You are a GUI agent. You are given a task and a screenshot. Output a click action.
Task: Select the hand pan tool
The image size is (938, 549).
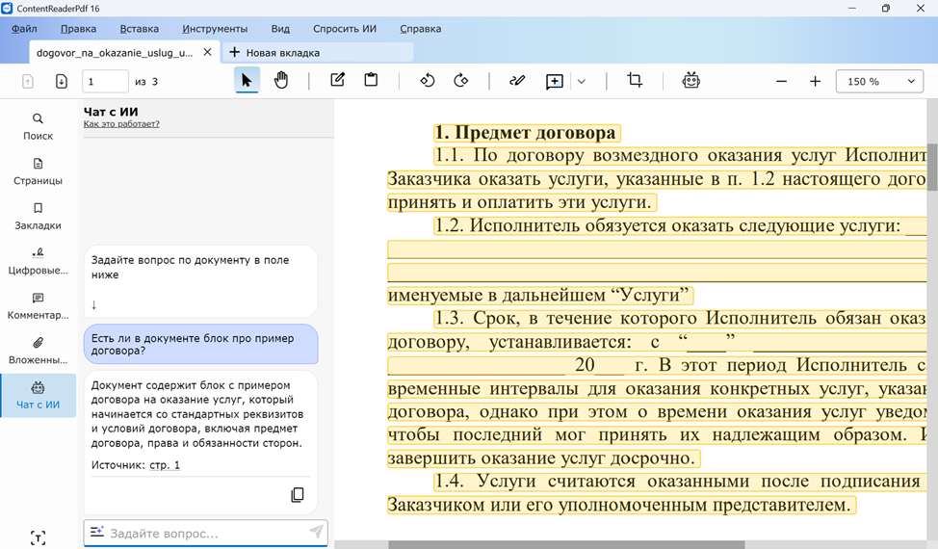(281, 81)
